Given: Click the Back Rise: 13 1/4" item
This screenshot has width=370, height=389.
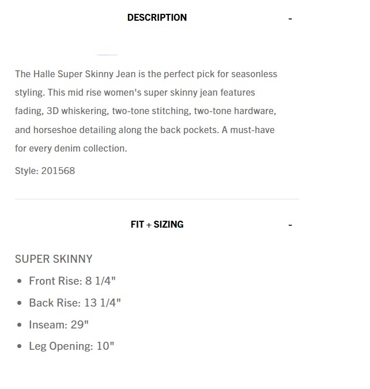Looking at the screenshot, I should (x=75, y=303).
